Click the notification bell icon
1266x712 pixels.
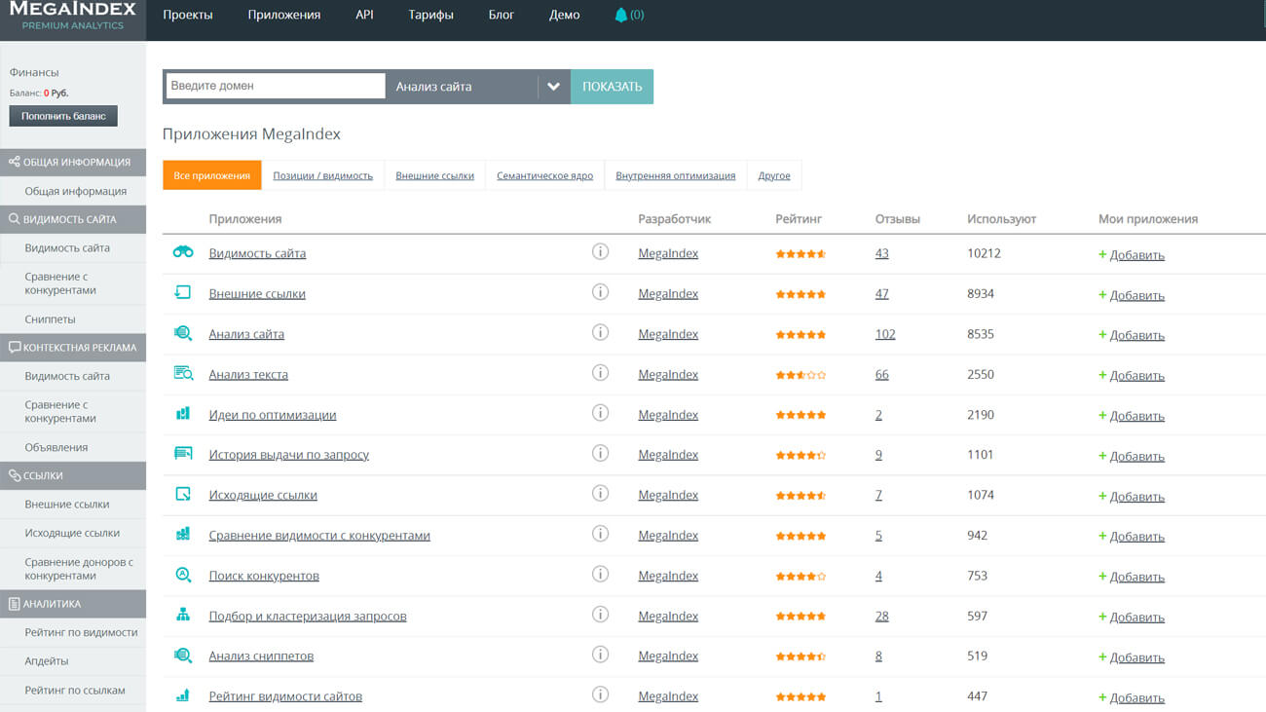tap(621, 15)
